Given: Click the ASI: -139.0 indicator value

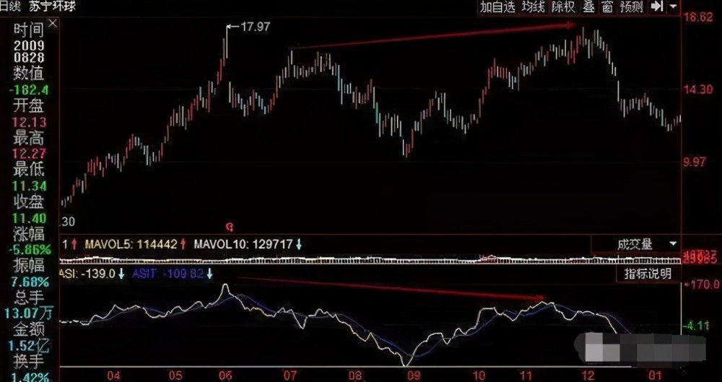Looking at the screenshot, I should point(87,274).
